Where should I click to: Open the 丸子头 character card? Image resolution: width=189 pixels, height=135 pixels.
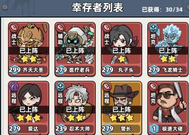click(x=121, y=49)
